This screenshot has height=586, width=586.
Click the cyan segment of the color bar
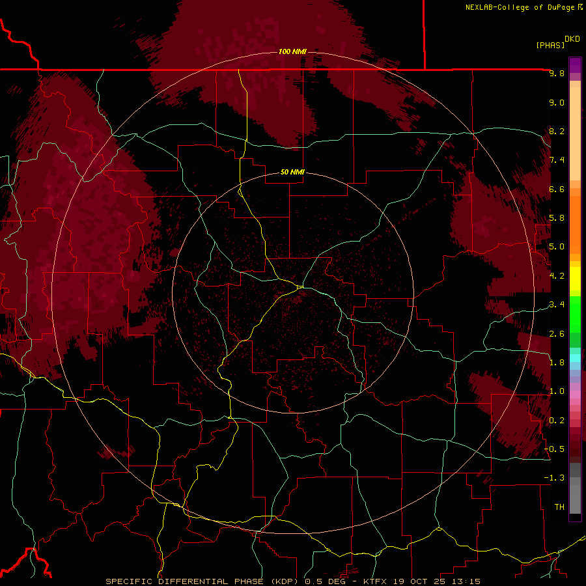pyautogui.click(x=575, y=358)
